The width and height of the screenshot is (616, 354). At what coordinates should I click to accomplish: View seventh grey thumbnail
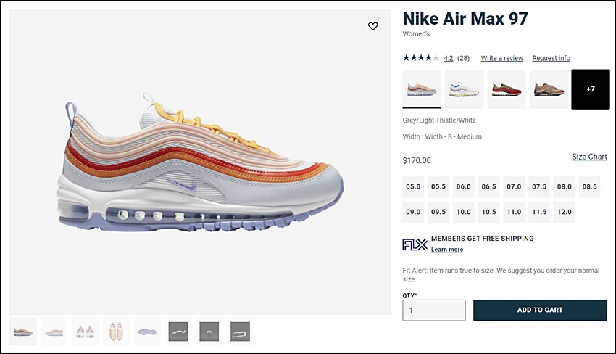(209, 332)
